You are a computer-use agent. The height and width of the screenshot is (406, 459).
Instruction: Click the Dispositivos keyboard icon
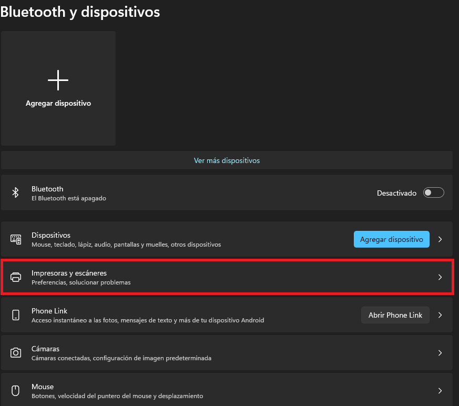click(x=16, y=239)
